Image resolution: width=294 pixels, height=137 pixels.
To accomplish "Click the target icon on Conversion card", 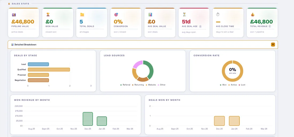I will tap(116, 15).
